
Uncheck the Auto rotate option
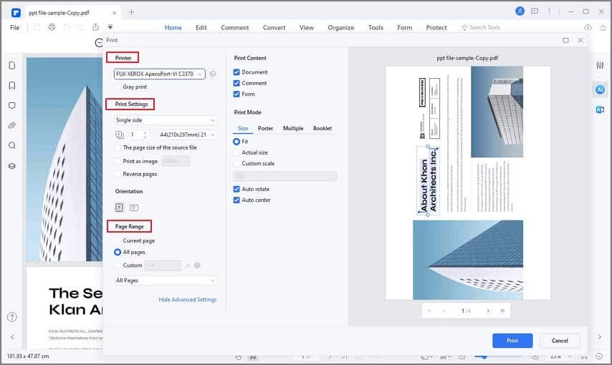click(236, 189)
